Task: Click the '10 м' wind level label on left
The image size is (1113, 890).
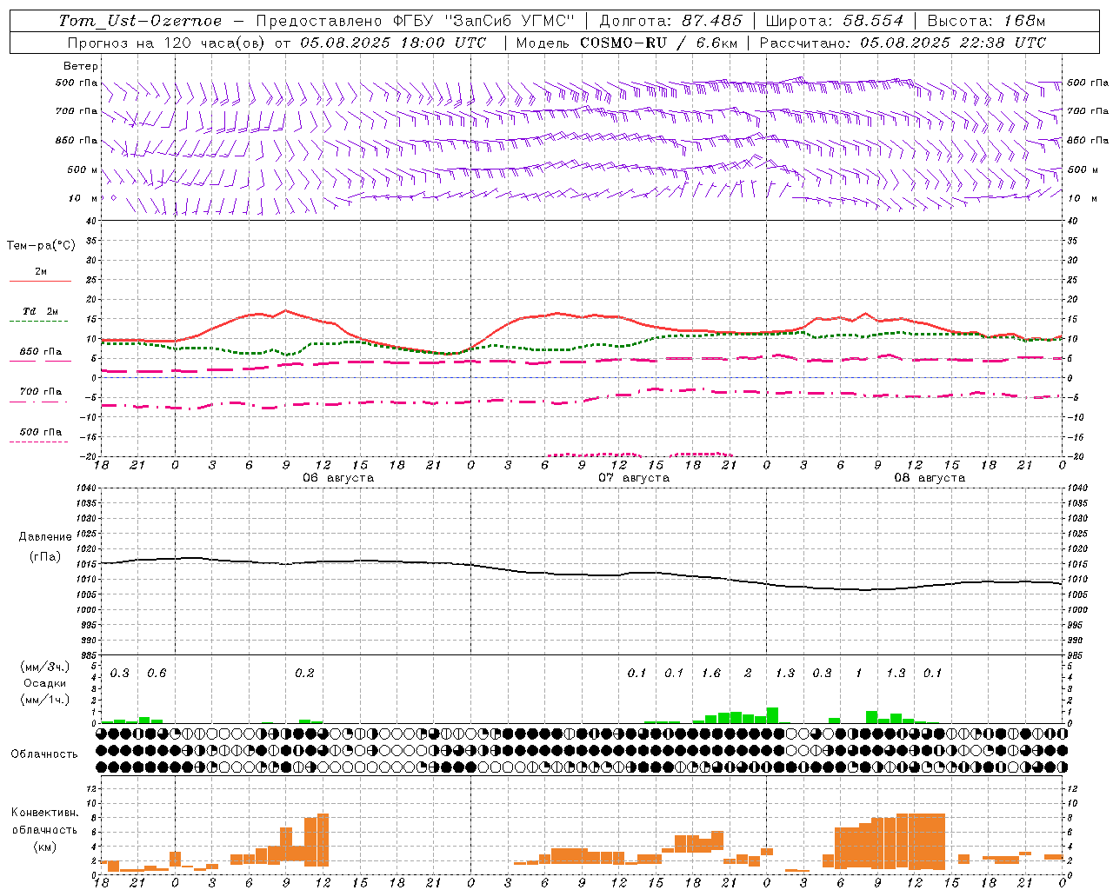Action: pos(83,198)
